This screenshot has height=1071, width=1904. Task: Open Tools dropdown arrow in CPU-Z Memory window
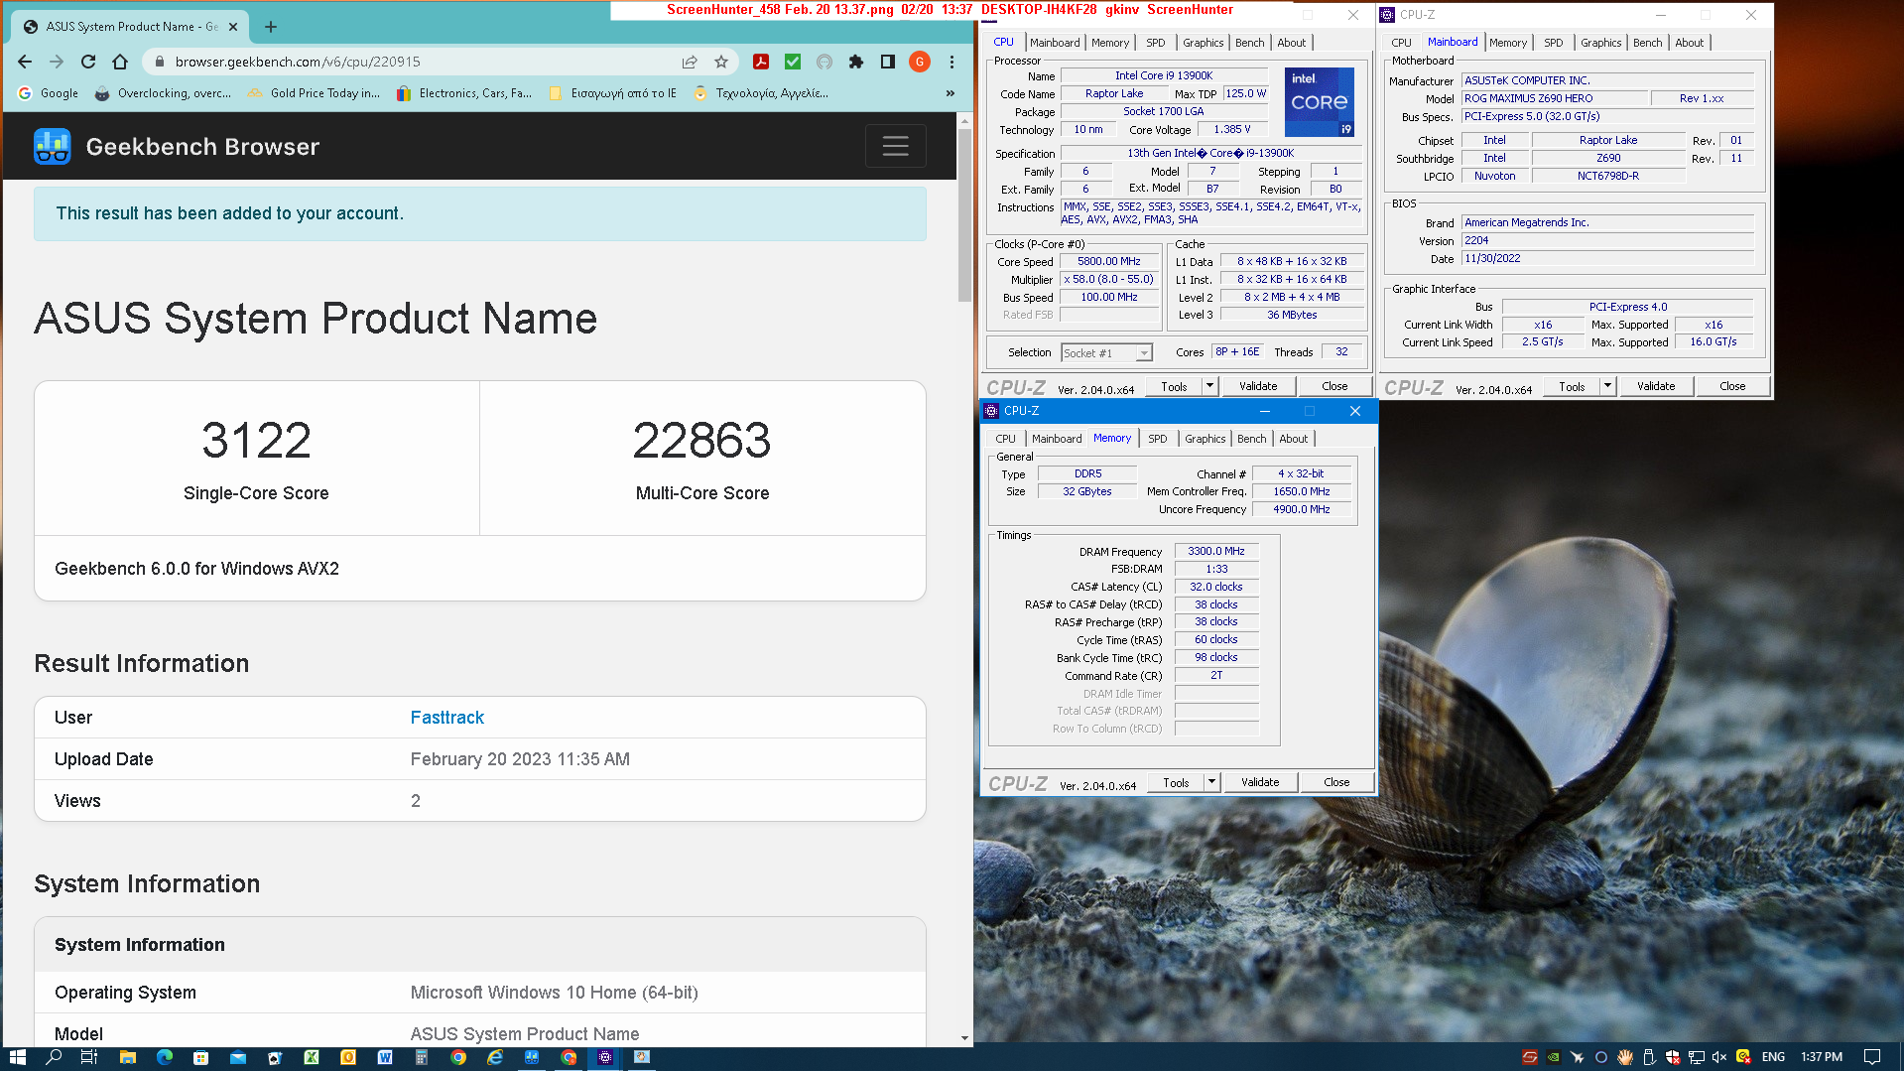coord(1211,782)
